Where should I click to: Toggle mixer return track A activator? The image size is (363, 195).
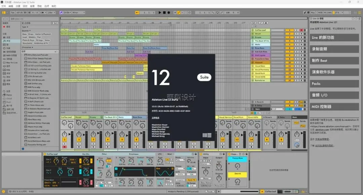point(267,140)
